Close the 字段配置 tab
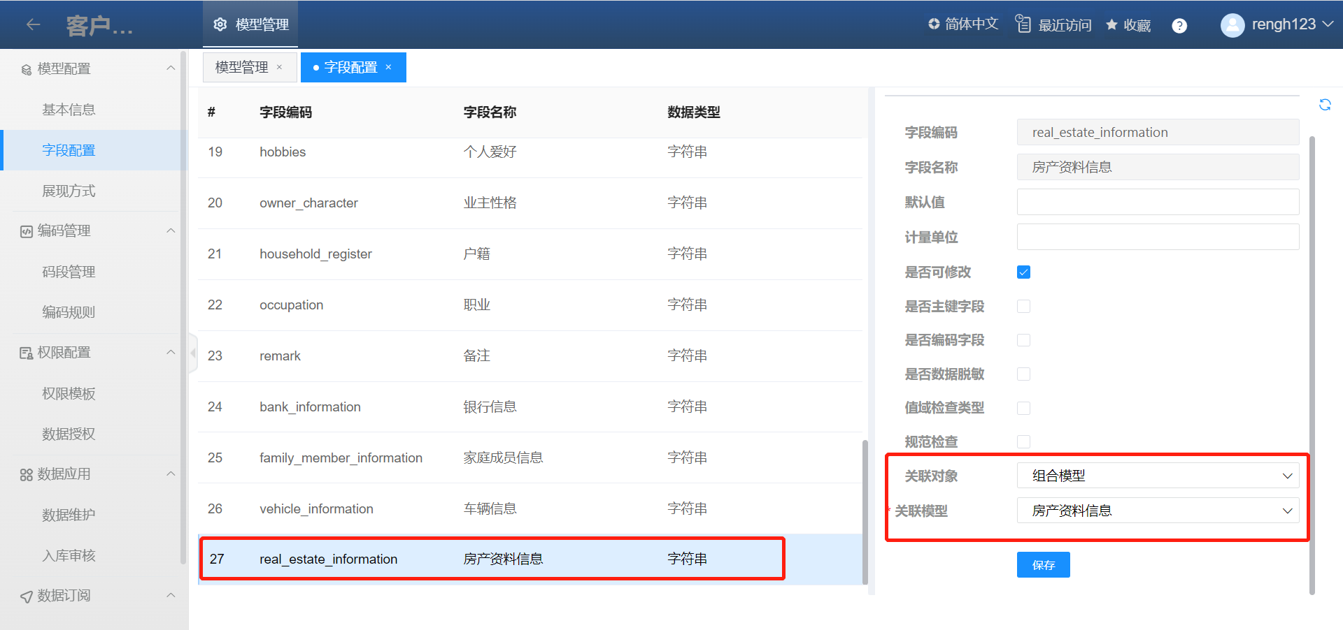This screenshot has width=1343, height=630. point(389,67)
